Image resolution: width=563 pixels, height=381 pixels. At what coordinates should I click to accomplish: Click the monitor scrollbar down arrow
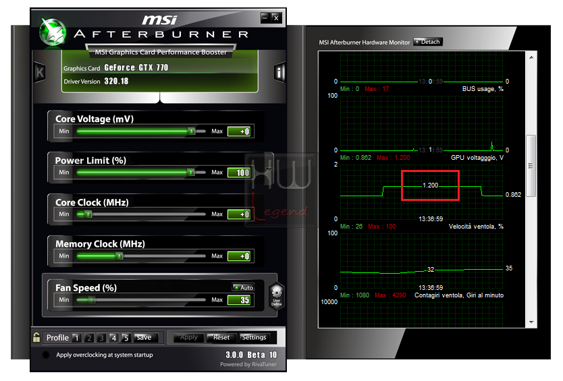[531, 322]
